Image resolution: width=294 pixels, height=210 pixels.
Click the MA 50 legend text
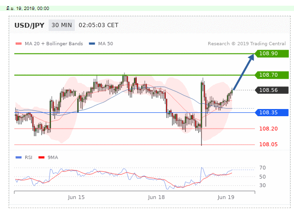[x=106, y=44]
